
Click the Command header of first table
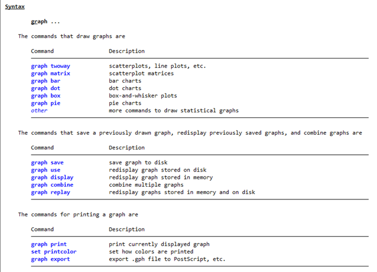pyautogui.click(x=42, y=51)
